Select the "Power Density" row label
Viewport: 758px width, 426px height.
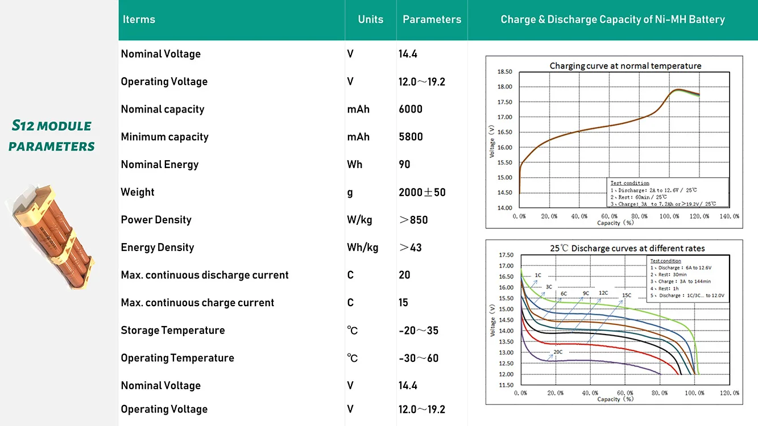(x=156, y=220)
